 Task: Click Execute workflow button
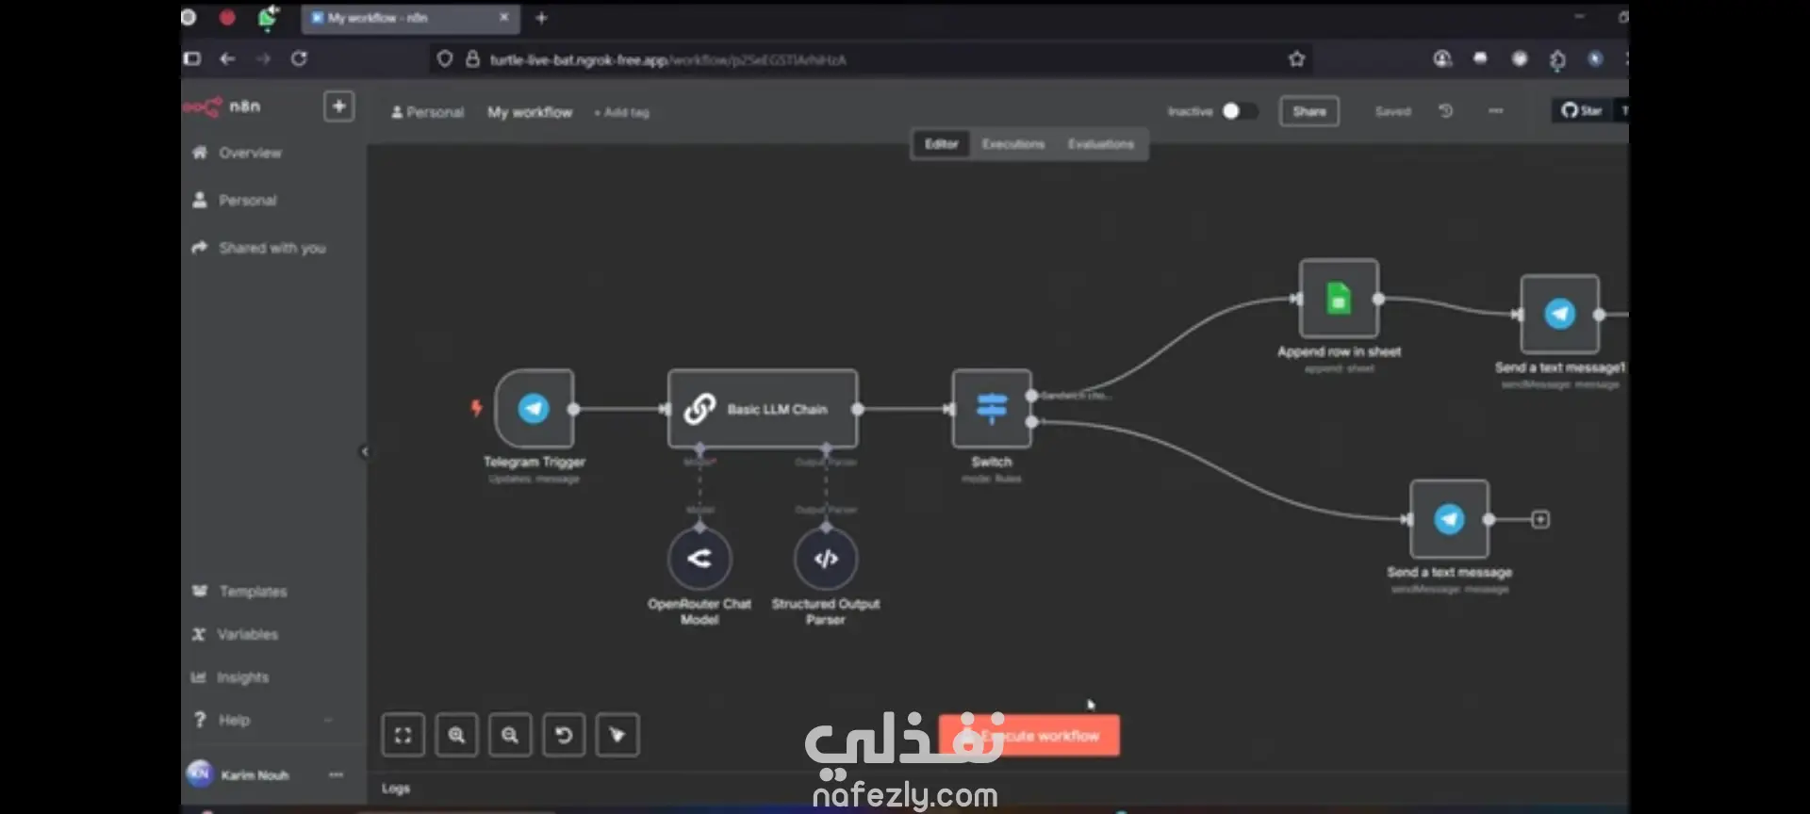click(1029, 735)
